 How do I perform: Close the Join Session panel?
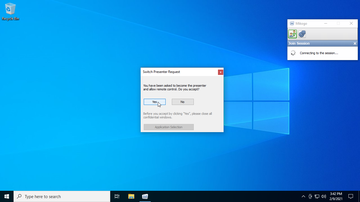pos(355,43)
